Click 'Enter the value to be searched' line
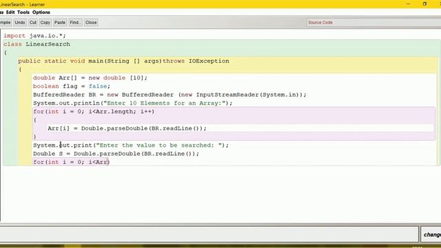The width and height of the screenshot is (441, 248). click(131, 145)
